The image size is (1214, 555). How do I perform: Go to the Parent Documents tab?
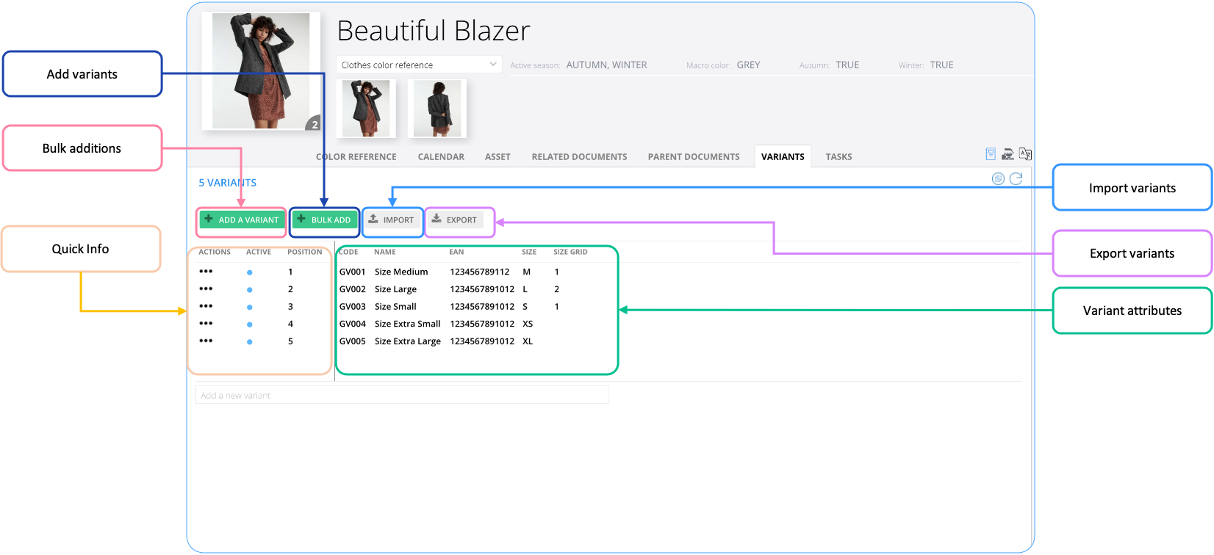(x=694, y=157)
